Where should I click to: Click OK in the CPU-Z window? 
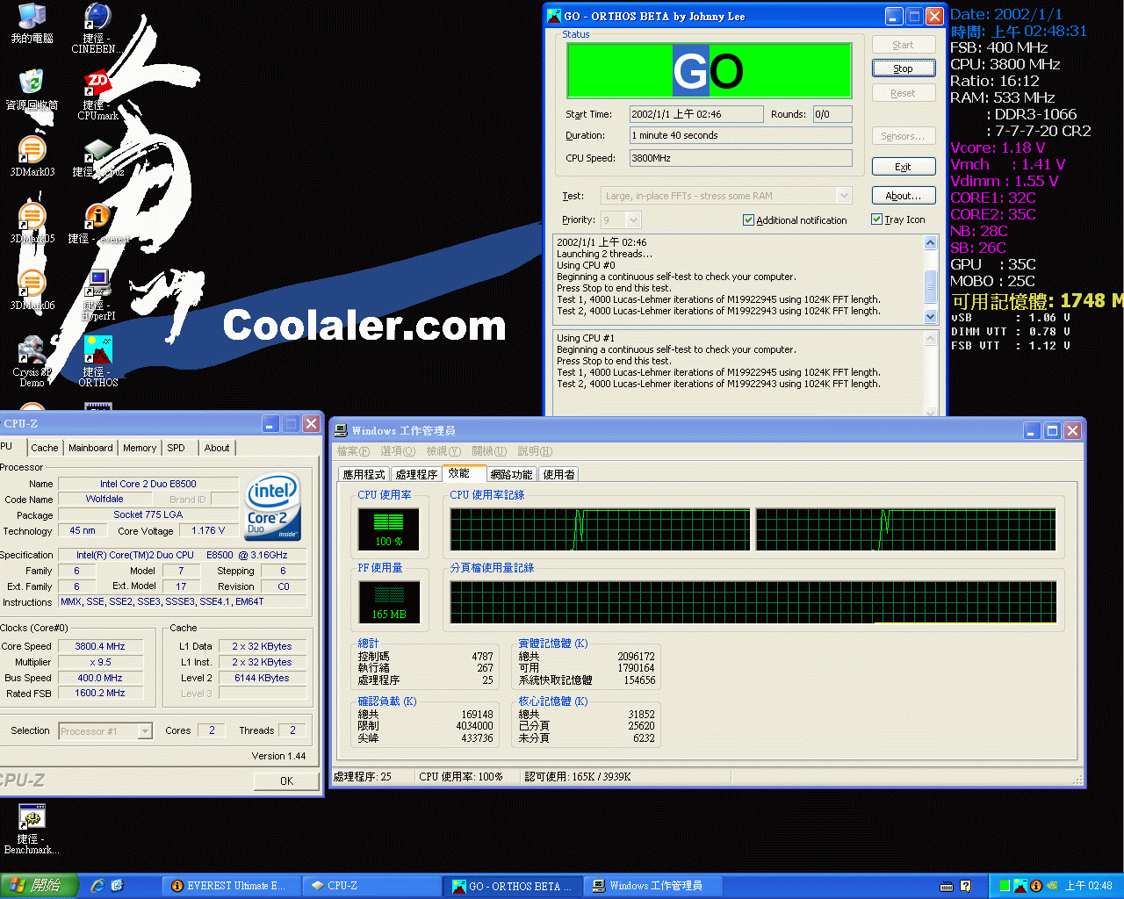(x=286, y=780)
